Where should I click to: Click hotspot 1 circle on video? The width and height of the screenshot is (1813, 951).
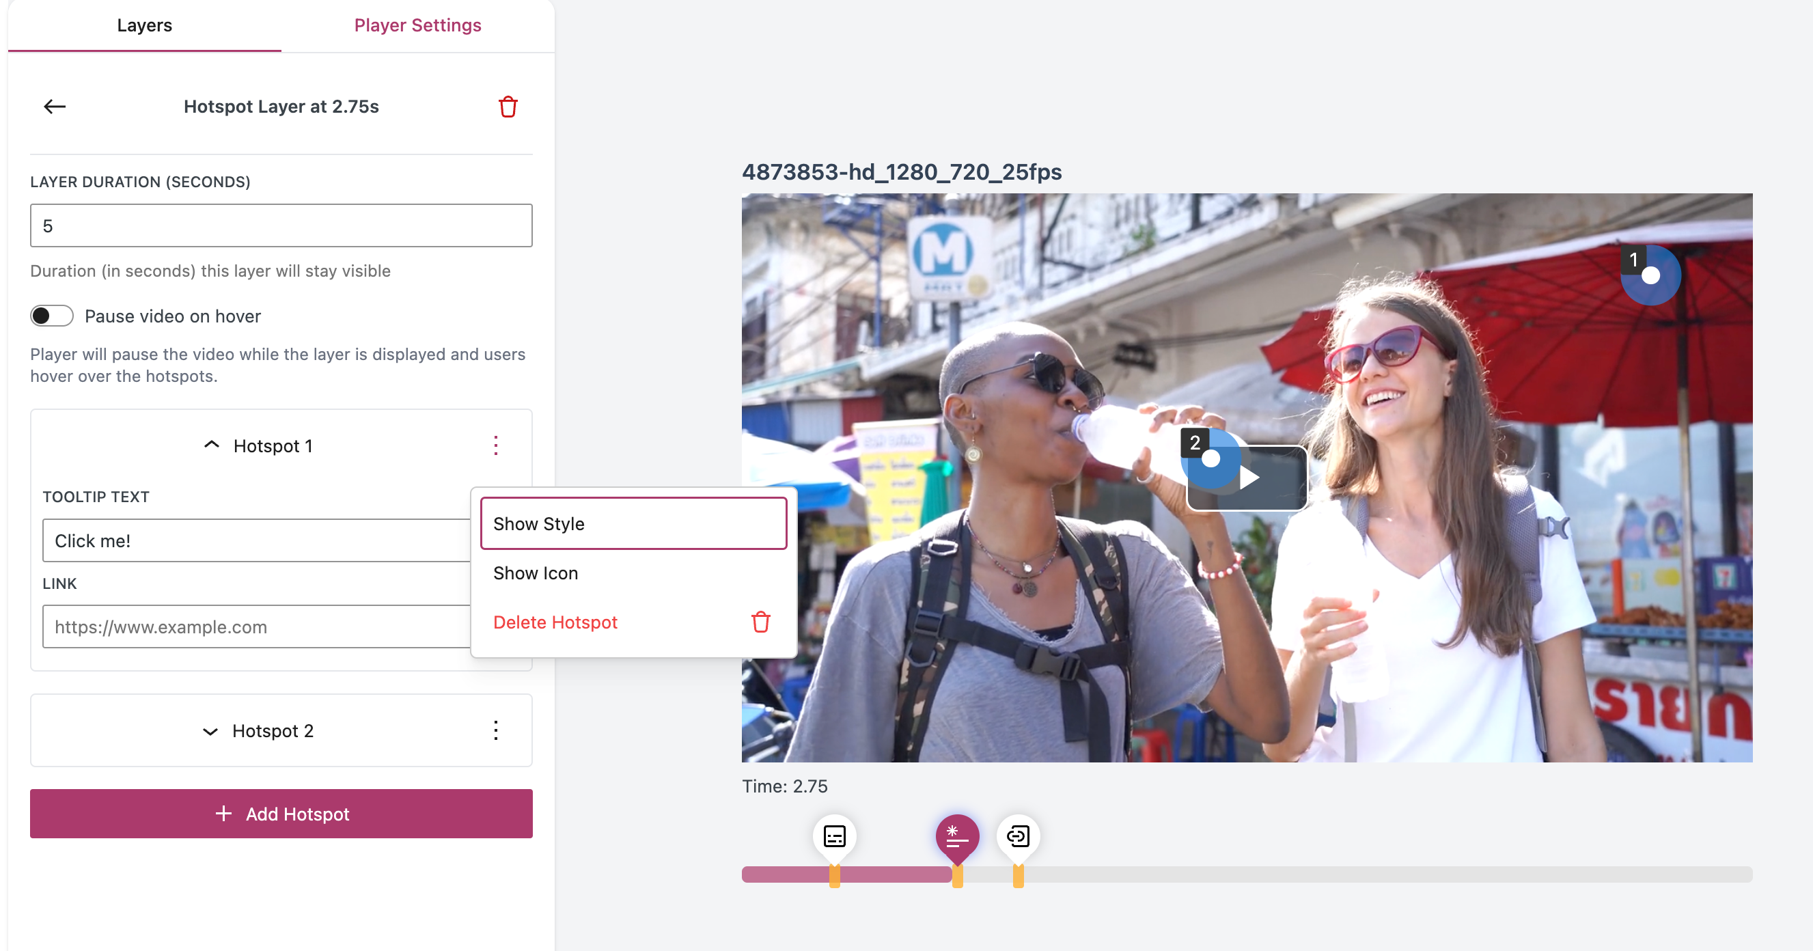tap(1650, 276)
